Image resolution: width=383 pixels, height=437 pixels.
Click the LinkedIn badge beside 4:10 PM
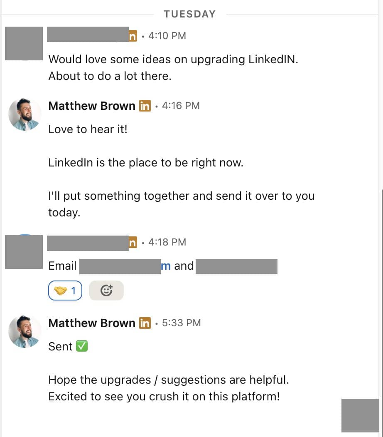[x=133, y=36]
